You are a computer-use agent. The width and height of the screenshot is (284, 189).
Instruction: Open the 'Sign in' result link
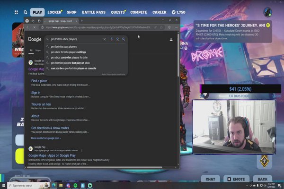tap(35, 93)
